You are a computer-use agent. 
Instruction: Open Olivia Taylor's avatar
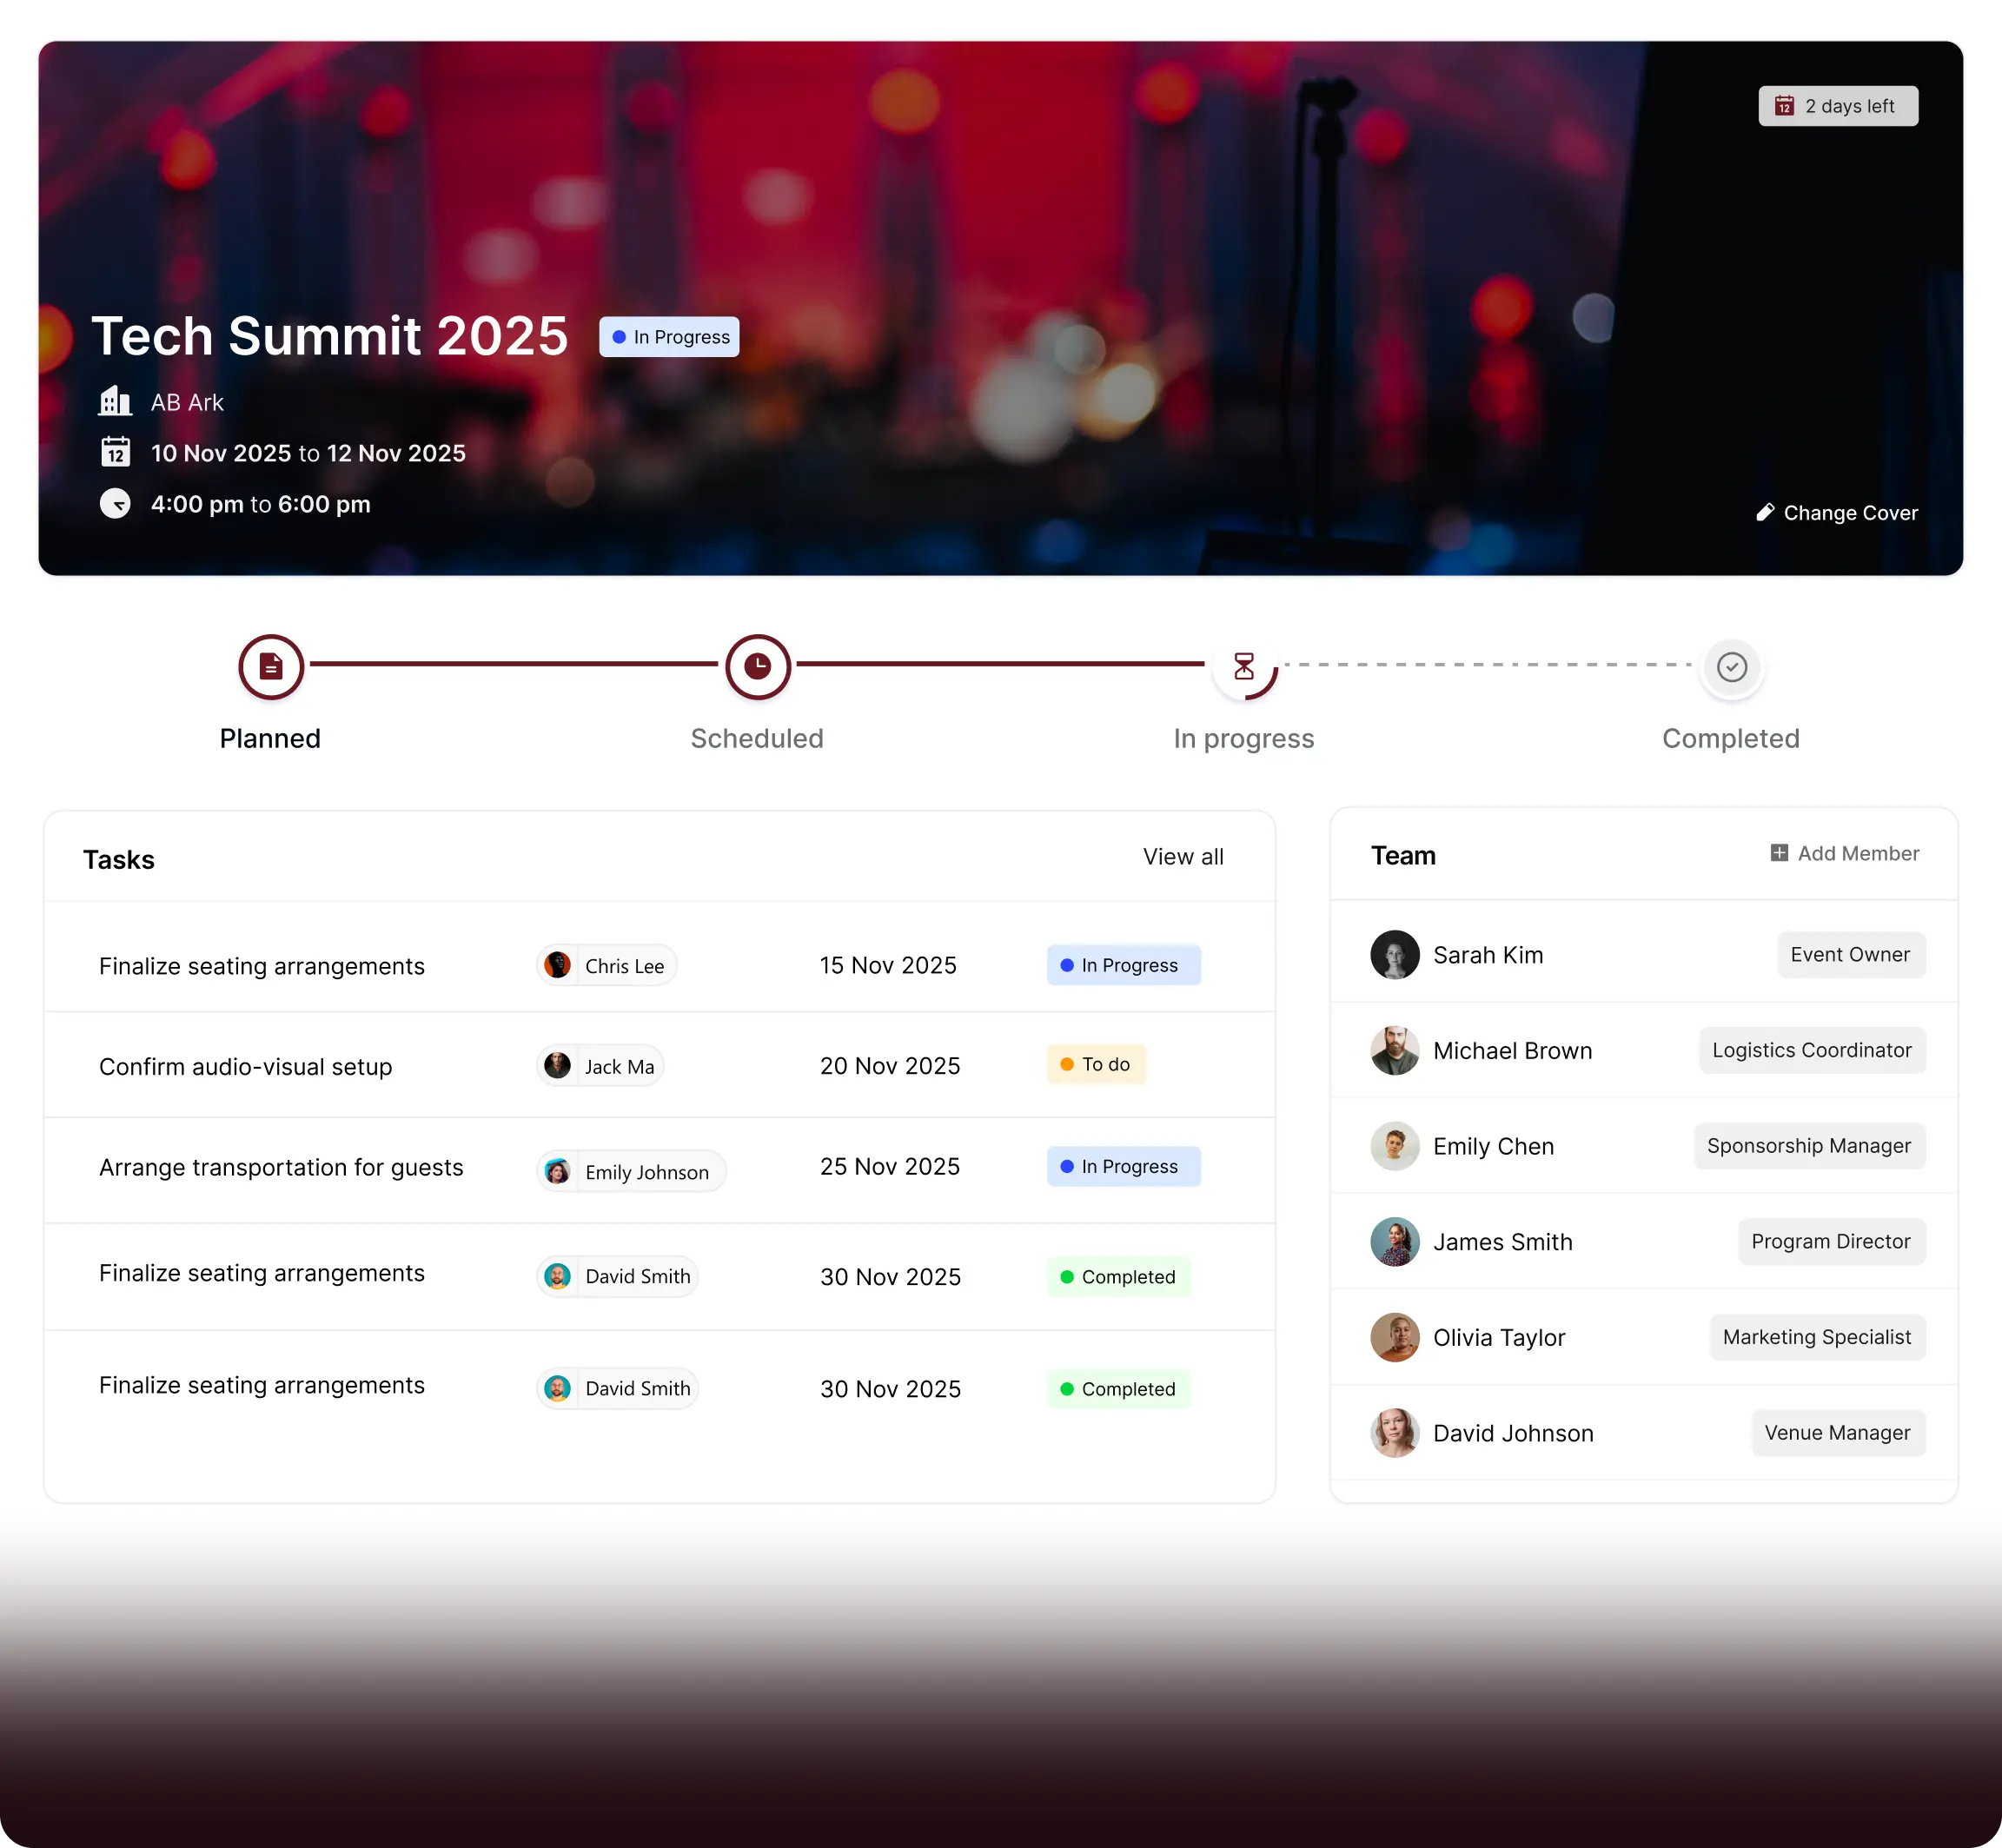tap(1395, 1338)
